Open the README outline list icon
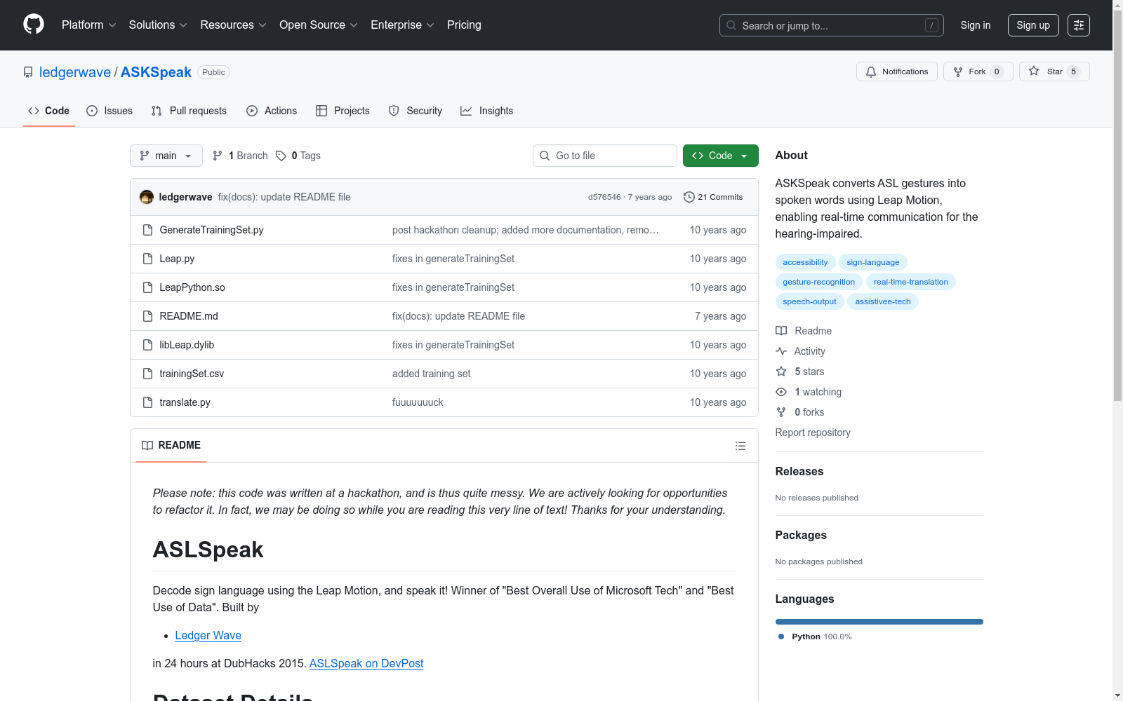1123x701 pixels. click(x=740, y=446)
